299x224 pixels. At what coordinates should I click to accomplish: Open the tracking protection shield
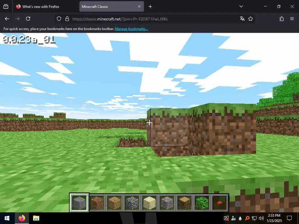pos(59,19)
